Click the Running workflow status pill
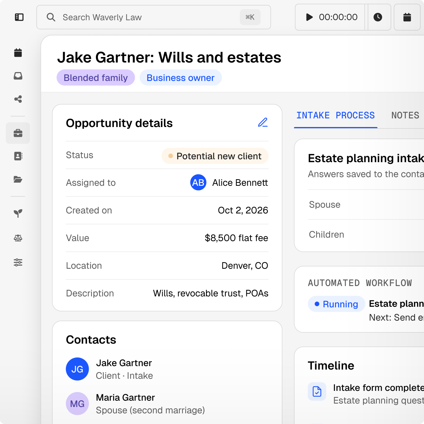 tap(336, 304)
